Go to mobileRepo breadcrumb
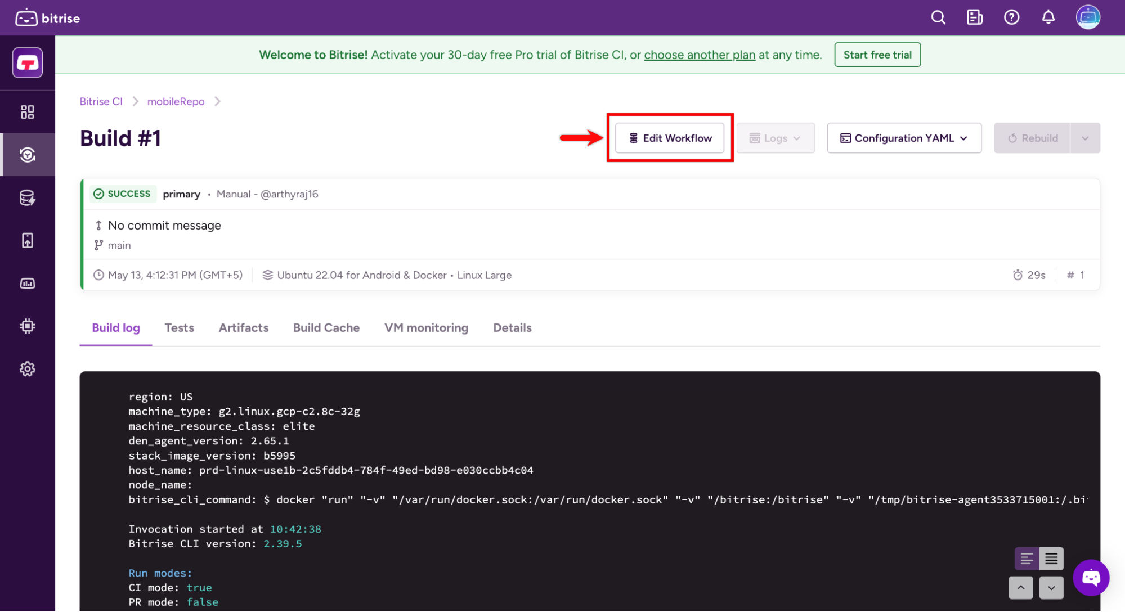 pyautogui.click(x=176, y=101)
